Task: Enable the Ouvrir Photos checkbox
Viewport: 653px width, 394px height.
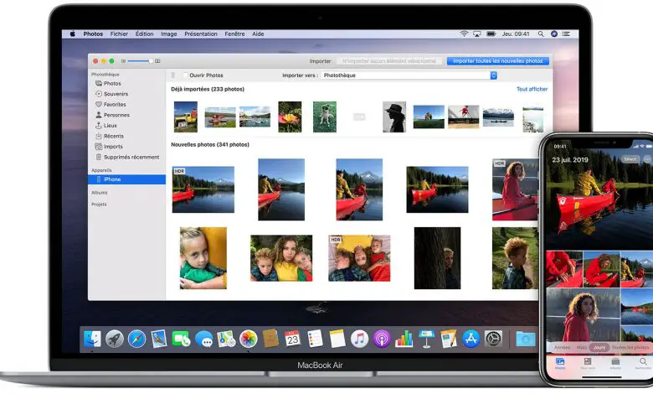Action: coord(185,75)
